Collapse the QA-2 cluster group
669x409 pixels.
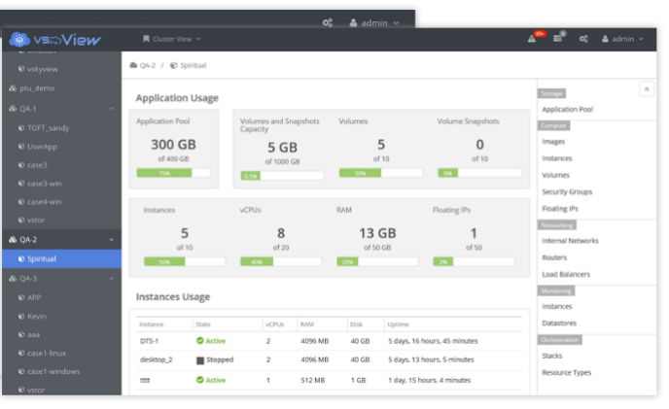(112, 239)
